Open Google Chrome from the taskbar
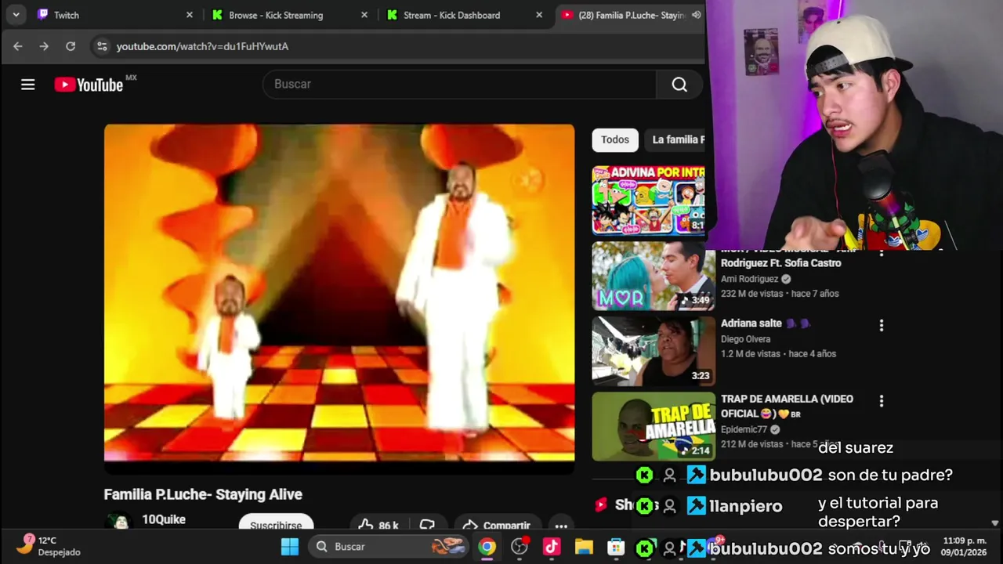1003x564 pixels. tap(487, 547)
